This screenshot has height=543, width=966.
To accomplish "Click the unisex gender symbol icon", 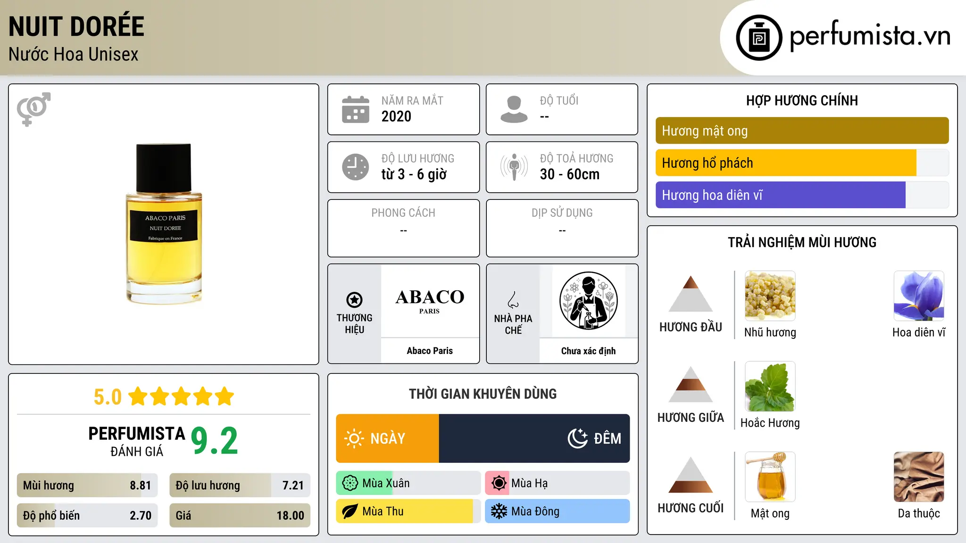I will click(x=33, y=109).
